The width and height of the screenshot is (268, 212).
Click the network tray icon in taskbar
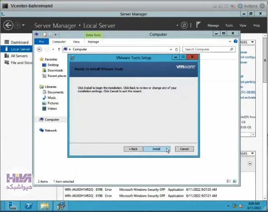234,206
